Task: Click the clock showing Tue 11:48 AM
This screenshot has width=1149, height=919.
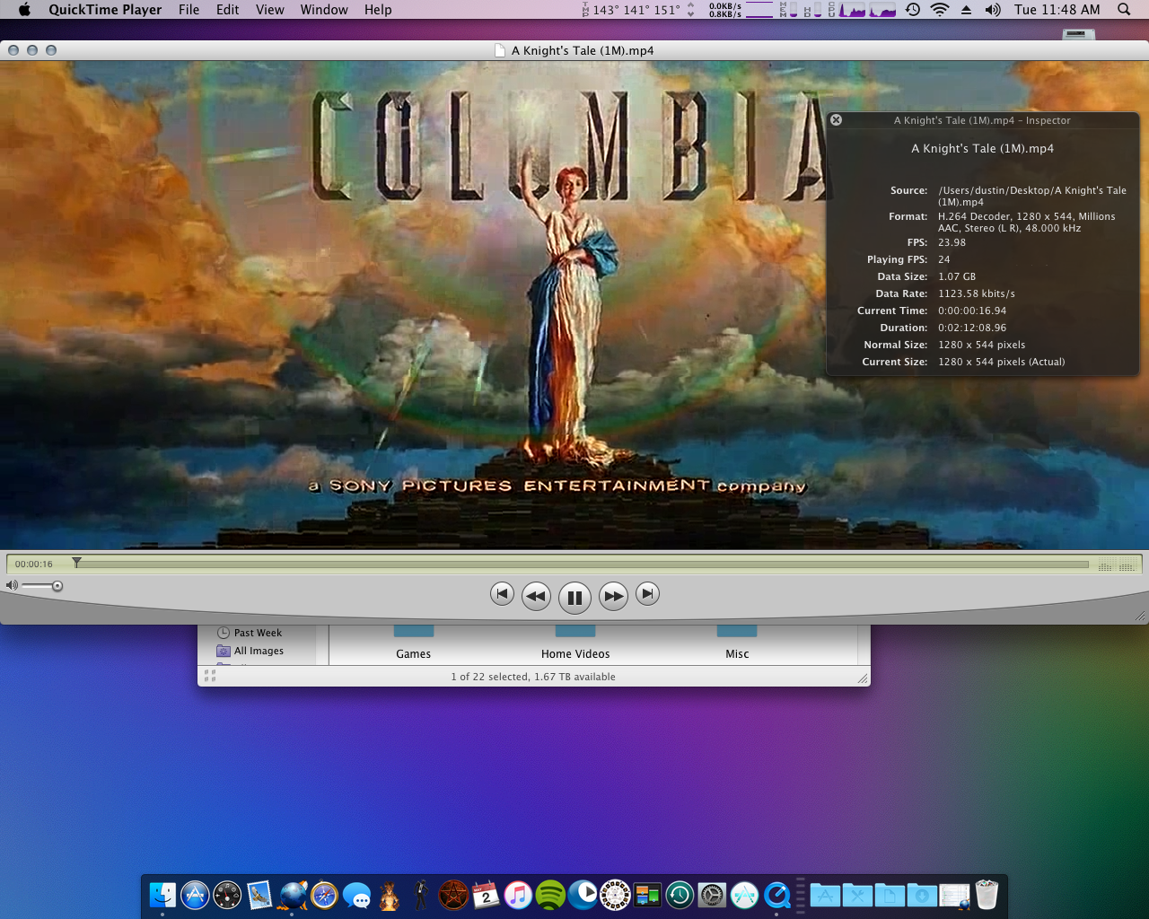Action: (x=1057, y=10)
